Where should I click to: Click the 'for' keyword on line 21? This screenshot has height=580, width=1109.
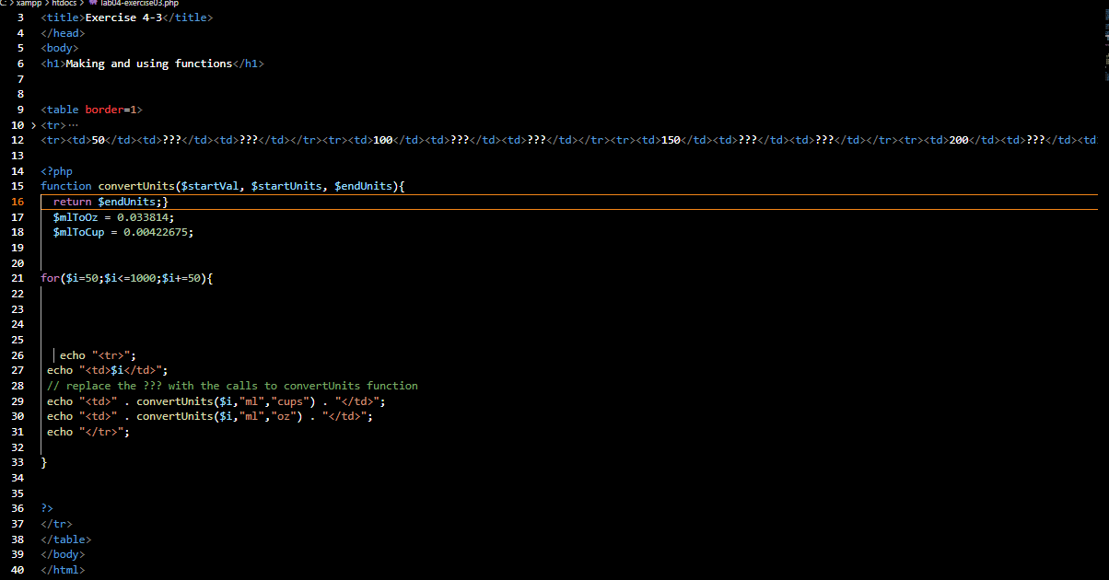[50, 278]
